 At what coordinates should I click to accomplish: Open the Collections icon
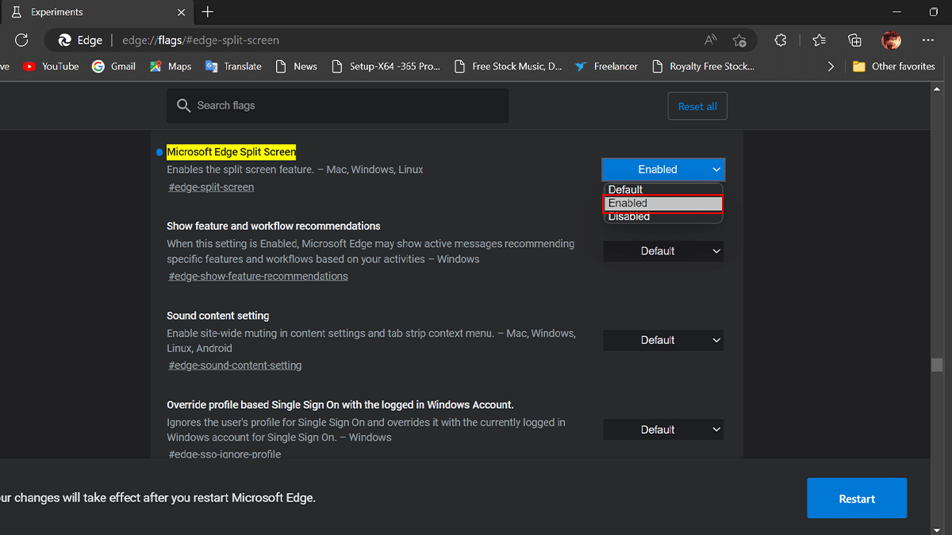point(854,40)
